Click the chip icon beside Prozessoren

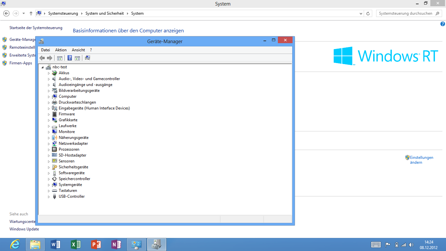pos(55,149)
